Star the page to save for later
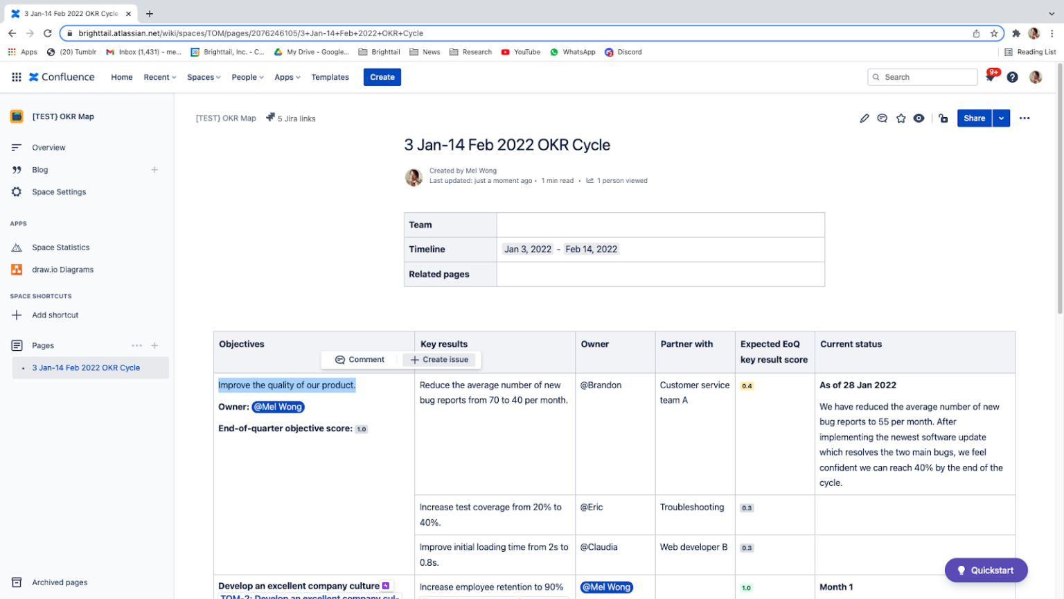Screen dimensions: 1064x599 (x=901, y=118)
